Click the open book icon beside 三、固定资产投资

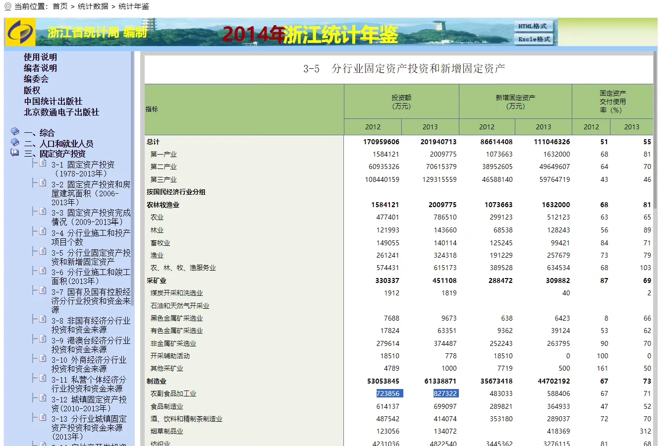click(15, 153)
